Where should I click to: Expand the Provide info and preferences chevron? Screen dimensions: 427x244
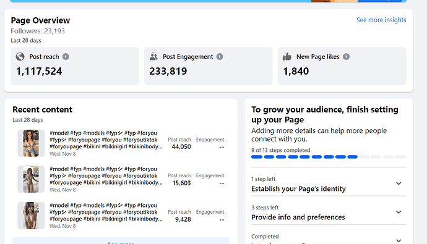pos(399,212)
